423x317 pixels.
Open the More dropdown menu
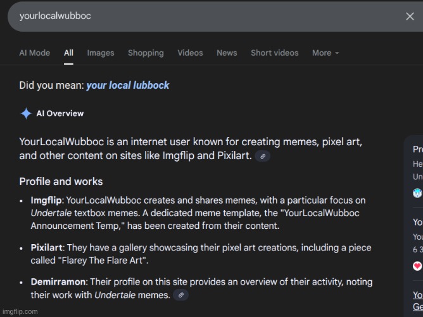325,53
